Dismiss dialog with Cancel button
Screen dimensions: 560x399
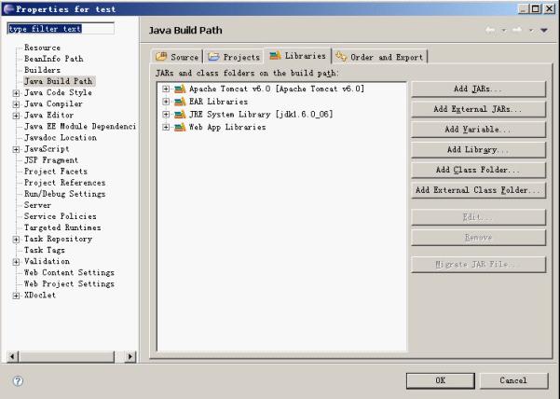[513, 380]
